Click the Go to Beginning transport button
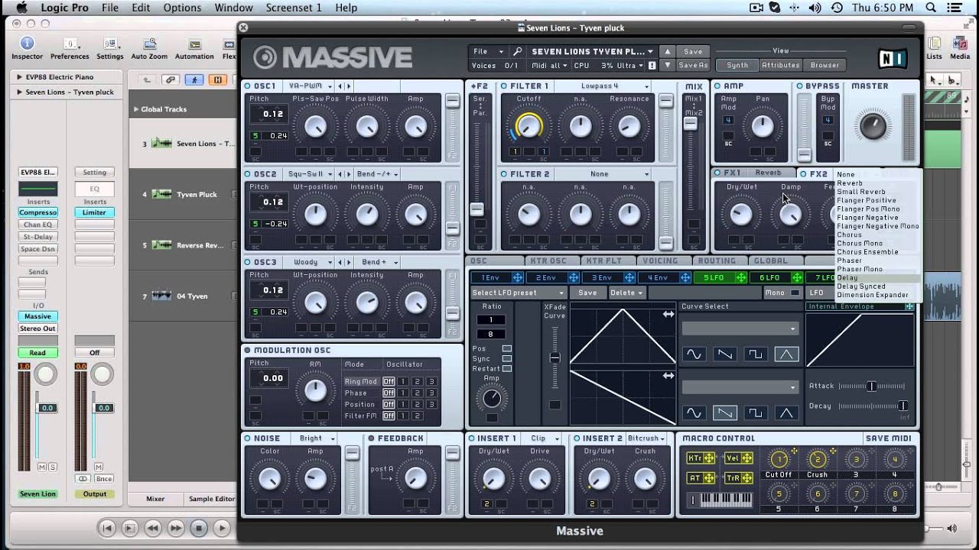The height and width of the screenshot is (550, 979). pyautogui.click(x=107, y=528)
